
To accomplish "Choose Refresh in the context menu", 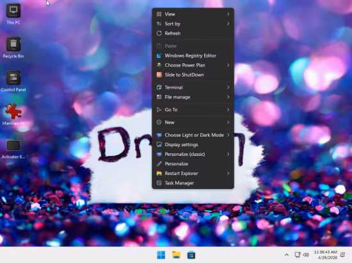I will 193,33.
